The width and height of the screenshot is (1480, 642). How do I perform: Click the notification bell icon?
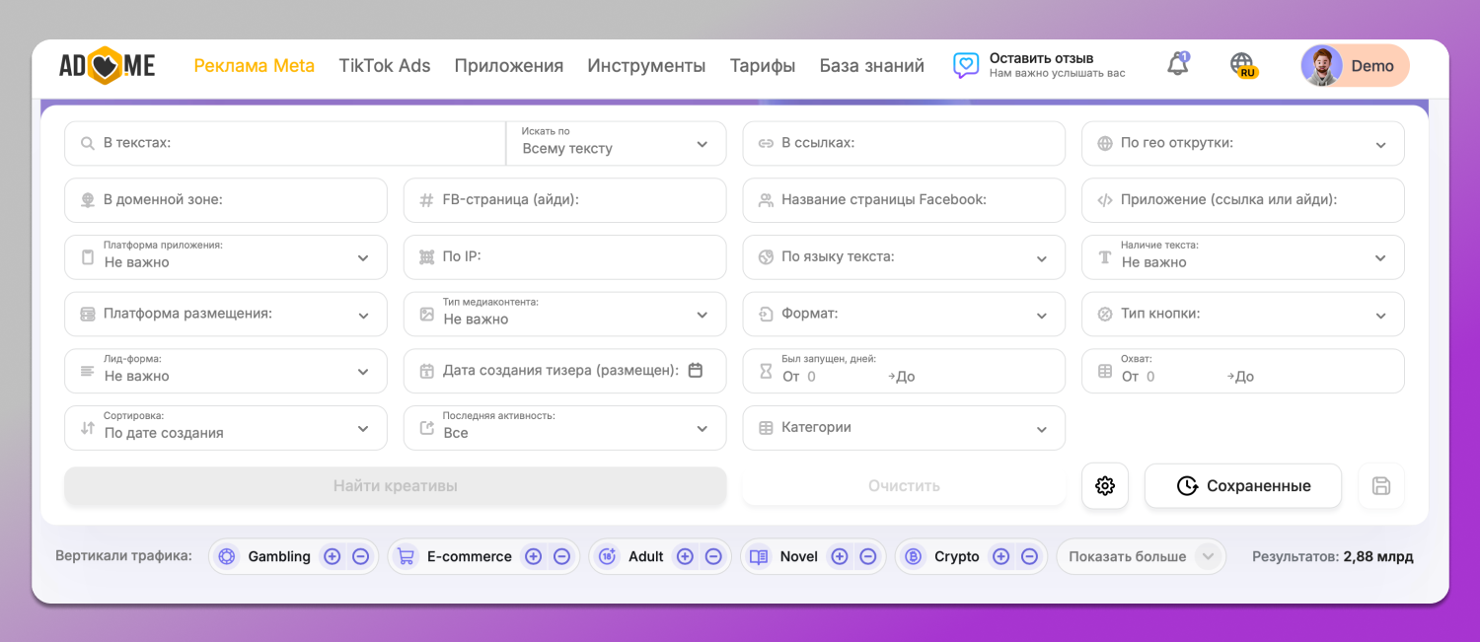pos(1177,66)
